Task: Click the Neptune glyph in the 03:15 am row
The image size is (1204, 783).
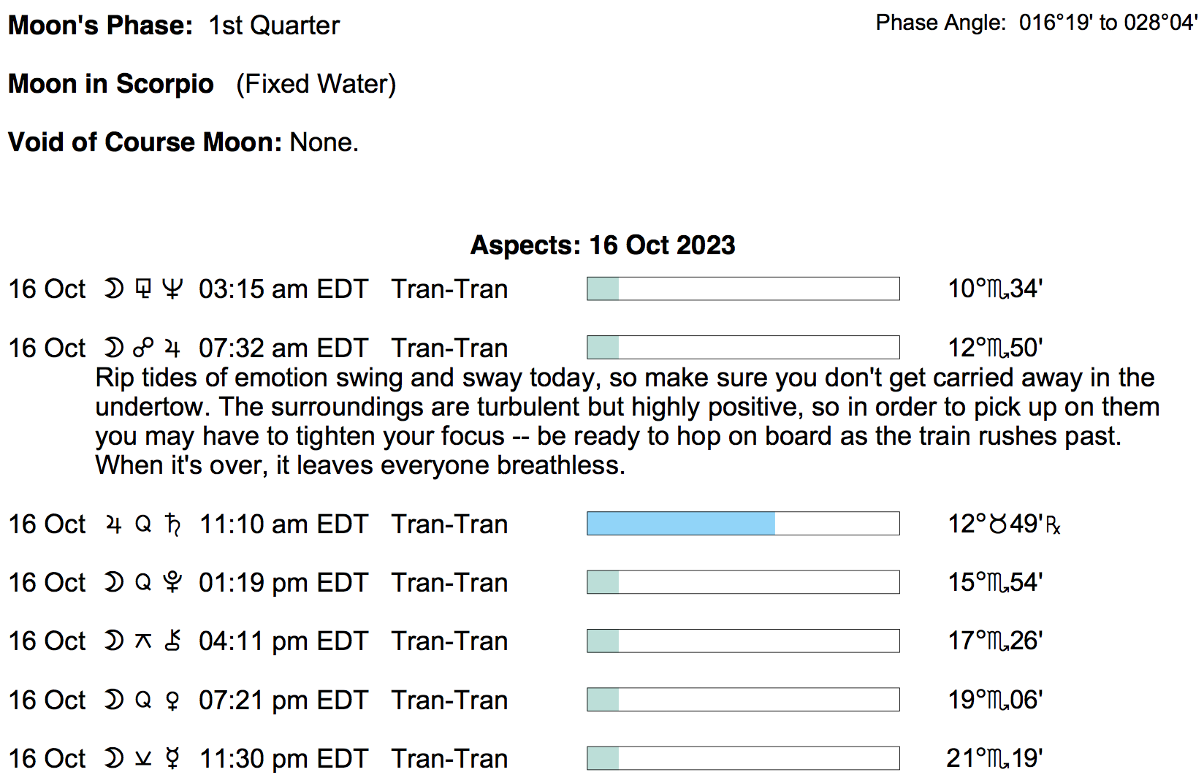Action: 172,289
